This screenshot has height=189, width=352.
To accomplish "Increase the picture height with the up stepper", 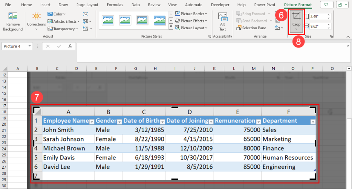I will tap(329, 15).
